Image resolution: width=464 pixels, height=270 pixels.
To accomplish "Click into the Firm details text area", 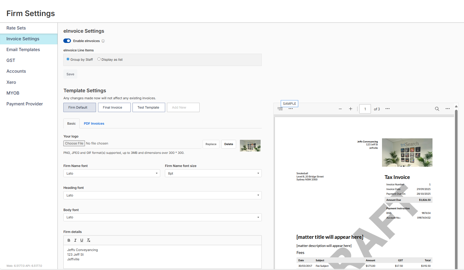I will (x=163, y=257).
